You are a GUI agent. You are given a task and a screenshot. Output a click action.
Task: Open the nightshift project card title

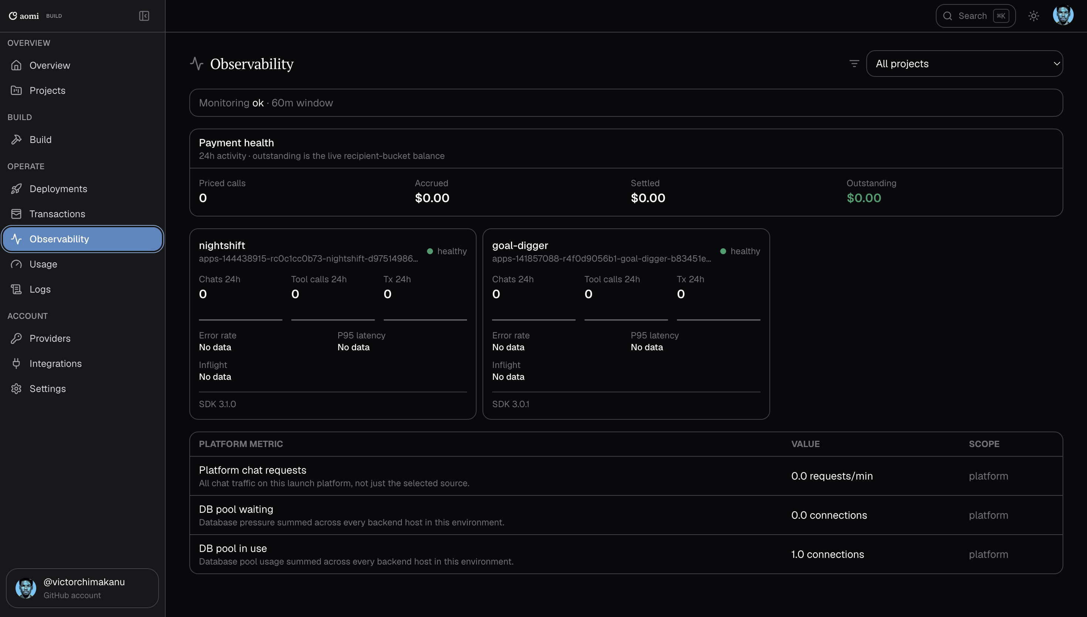(222, 245)
